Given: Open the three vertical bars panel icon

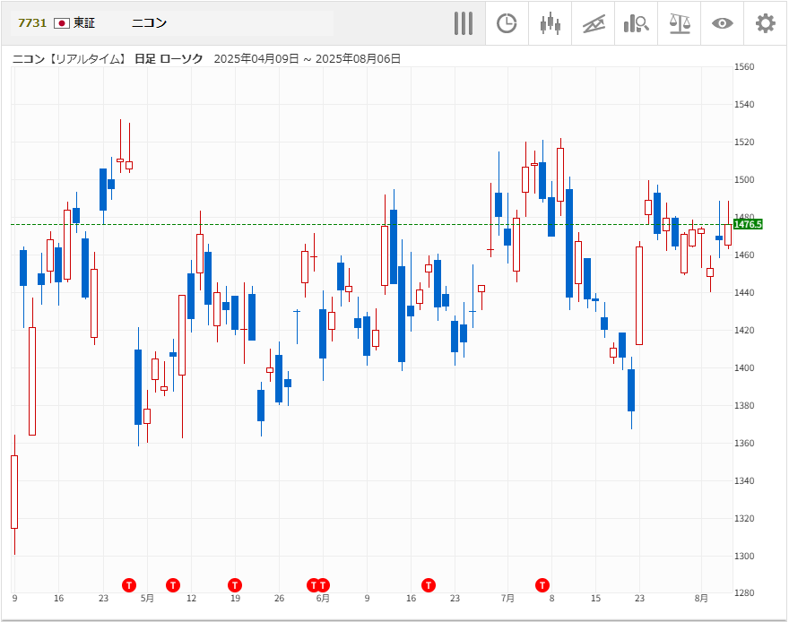Looking at the screenshot, I should 464,23.
